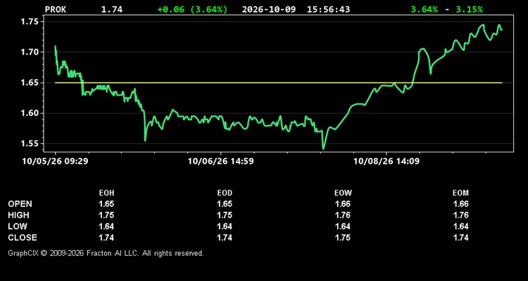Click the EOW high value 1.76
Viewport: 528px width, 281px height.
(x=343, y=215)
